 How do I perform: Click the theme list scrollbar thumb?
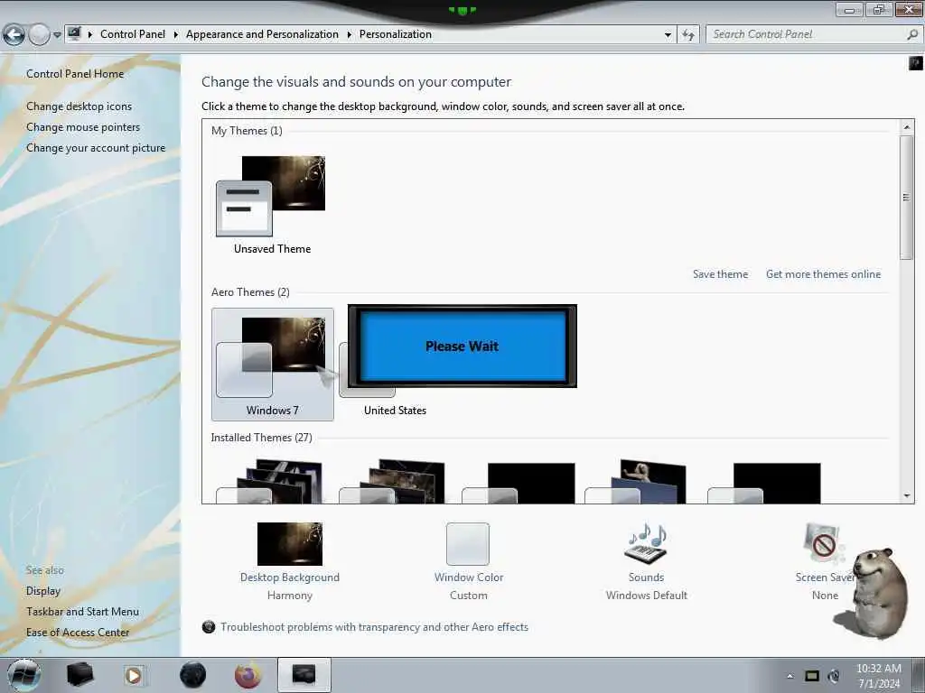[907, 197]
